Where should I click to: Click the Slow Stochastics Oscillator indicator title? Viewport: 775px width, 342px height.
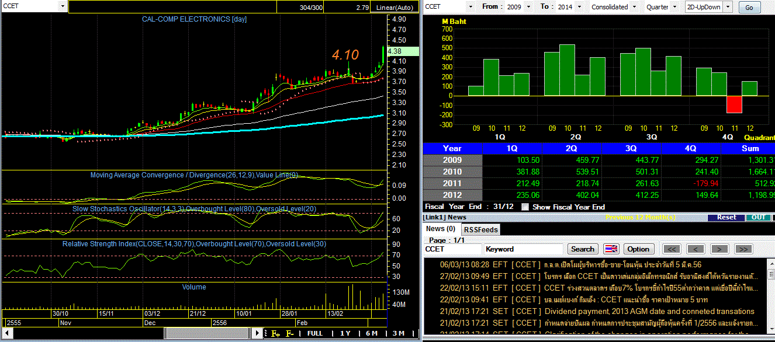[194, 209]
